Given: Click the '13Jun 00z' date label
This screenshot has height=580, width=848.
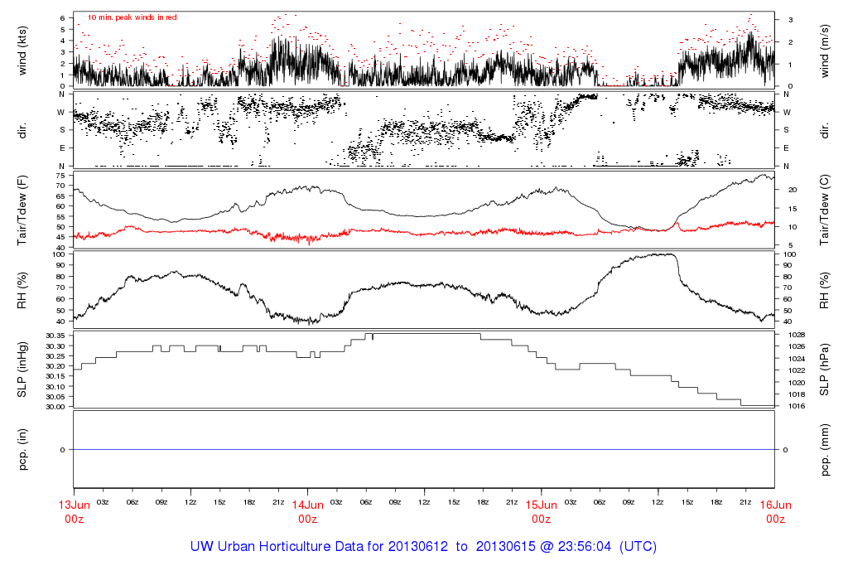Looking at the screenshot, I should coord(74,512).
